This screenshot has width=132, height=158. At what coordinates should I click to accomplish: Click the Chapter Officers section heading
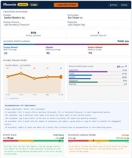coord(16,12)
